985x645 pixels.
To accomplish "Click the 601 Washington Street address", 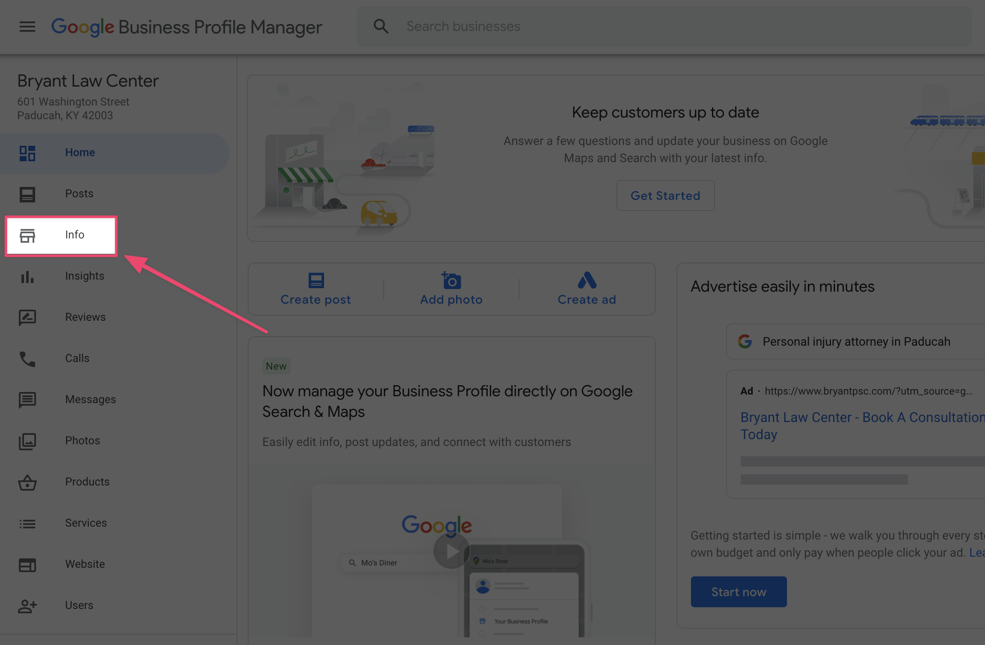I will 73,109.
